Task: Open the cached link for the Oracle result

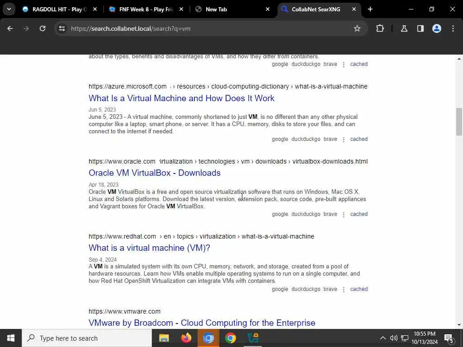Action: [x=359, y=214]
